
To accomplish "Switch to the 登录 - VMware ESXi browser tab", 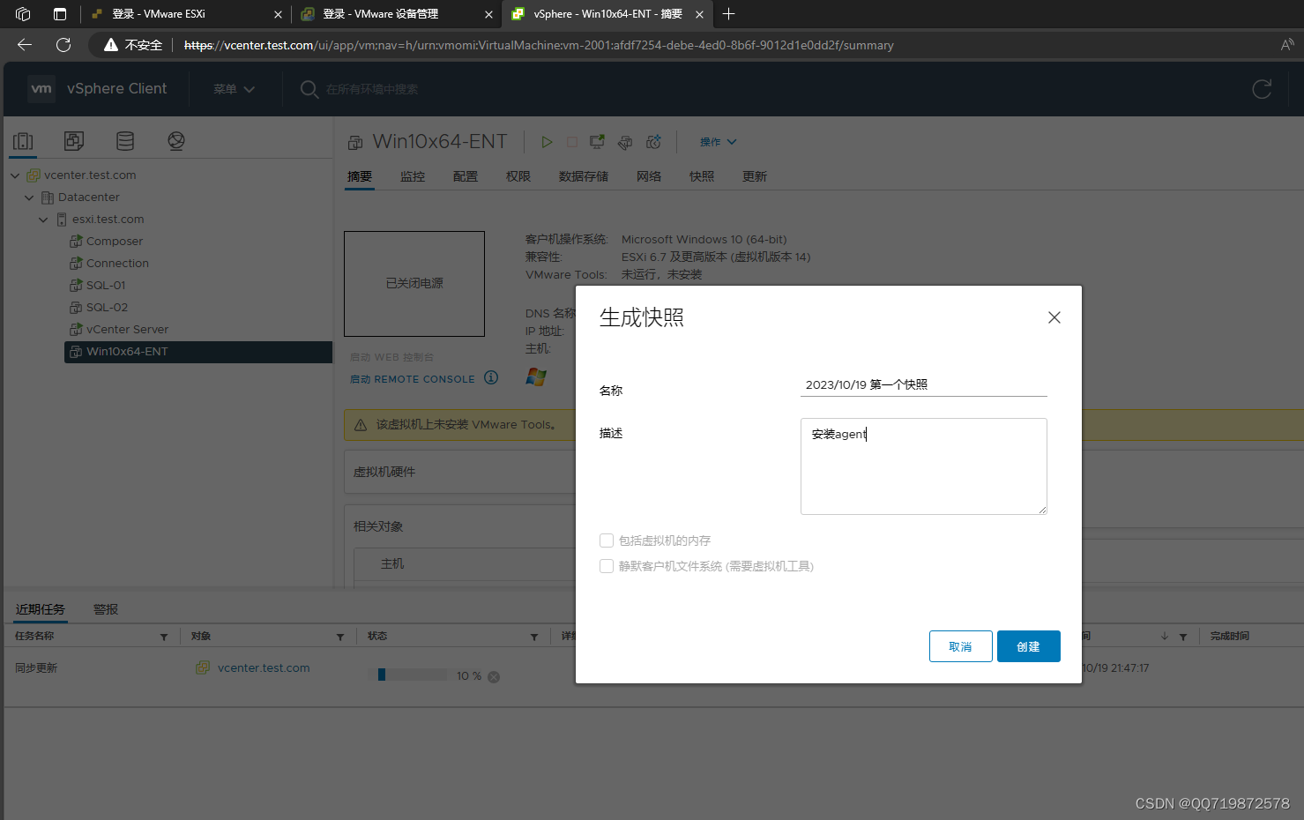I will pos(185,14).
